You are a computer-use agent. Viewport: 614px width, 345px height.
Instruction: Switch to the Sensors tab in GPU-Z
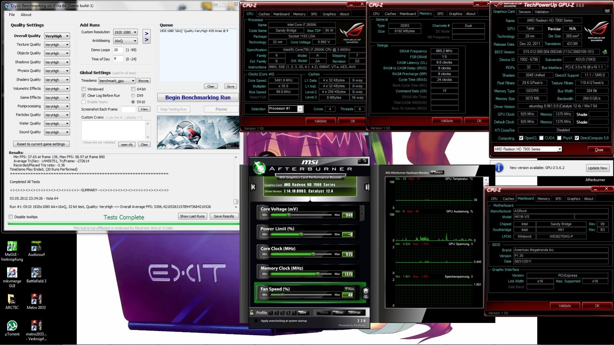click(x=524, y=12)
